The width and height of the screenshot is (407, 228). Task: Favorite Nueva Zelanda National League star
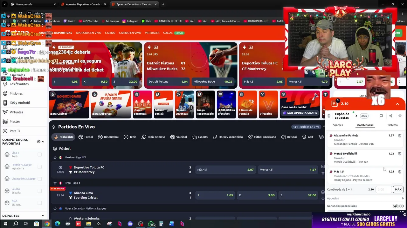pos(55,209)
